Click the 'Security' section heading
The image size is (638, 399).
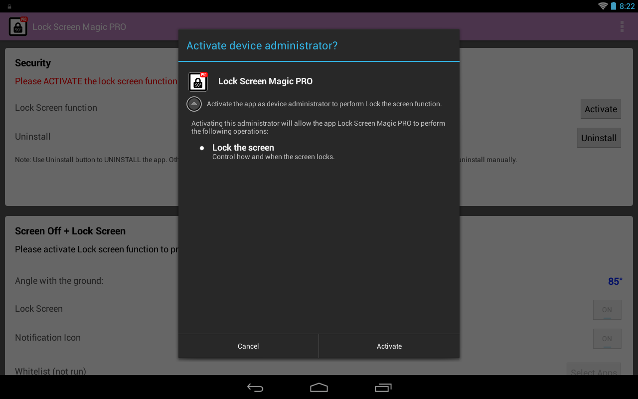[x=33, y=63]
